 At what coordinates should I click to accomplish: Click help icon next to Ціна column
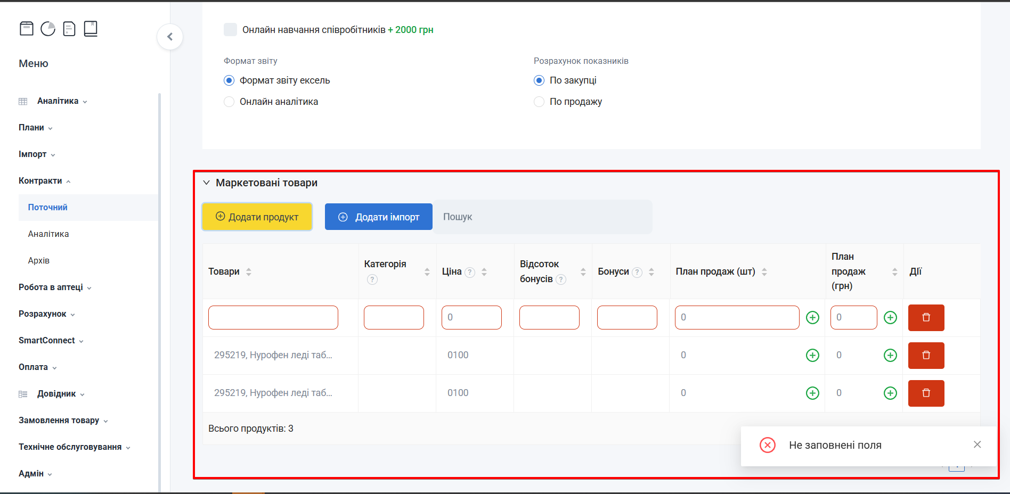470,273
